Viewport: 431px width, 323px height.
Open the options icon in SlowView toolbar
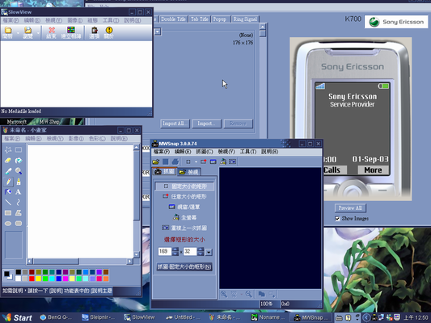point(95,32)
